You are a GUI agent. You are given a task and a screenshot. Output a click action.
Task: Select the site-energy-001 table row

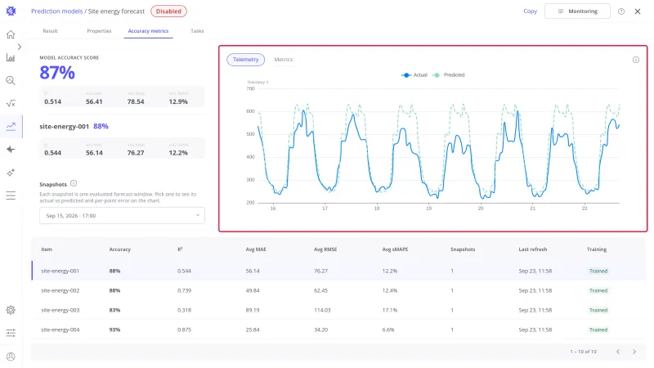(338, 271)
